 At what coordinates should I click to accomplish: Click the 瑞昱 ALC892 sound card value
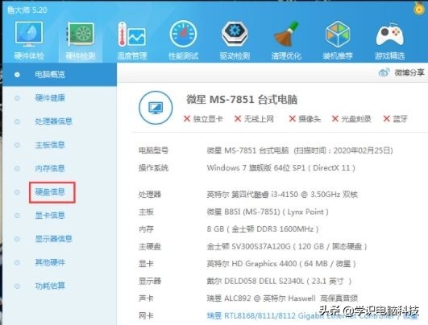282,298
